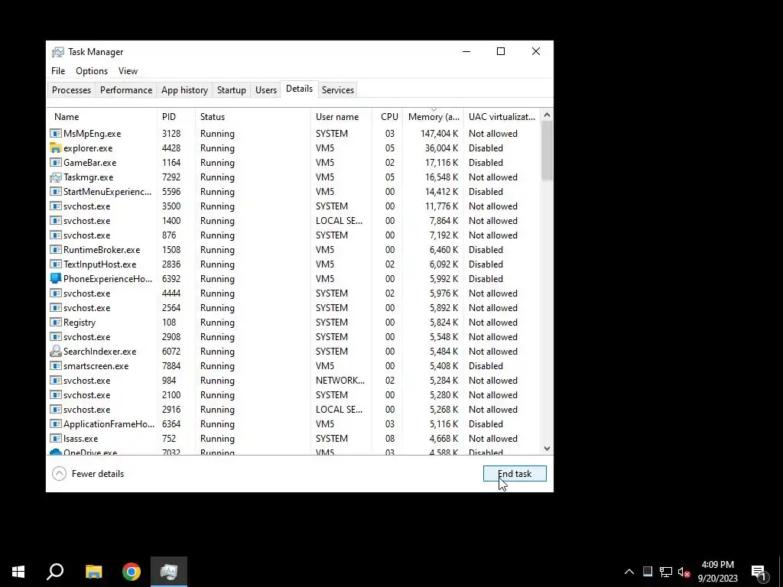Switch to the Services tab
The height and width of the screenshot is (587, 783).
[x=337, y=90]
